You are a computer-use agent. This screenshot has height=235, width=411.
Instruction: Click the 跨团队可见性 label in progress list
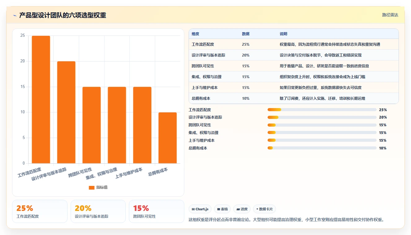pos(200,125)
